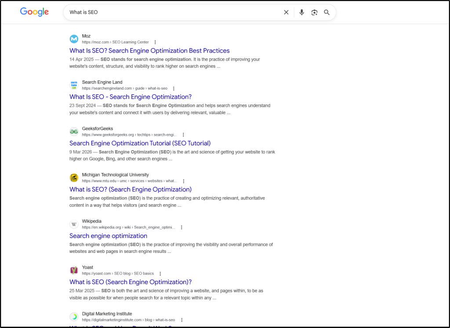
Task: Click the magnifying glass search icon
Action: point(327,12)
